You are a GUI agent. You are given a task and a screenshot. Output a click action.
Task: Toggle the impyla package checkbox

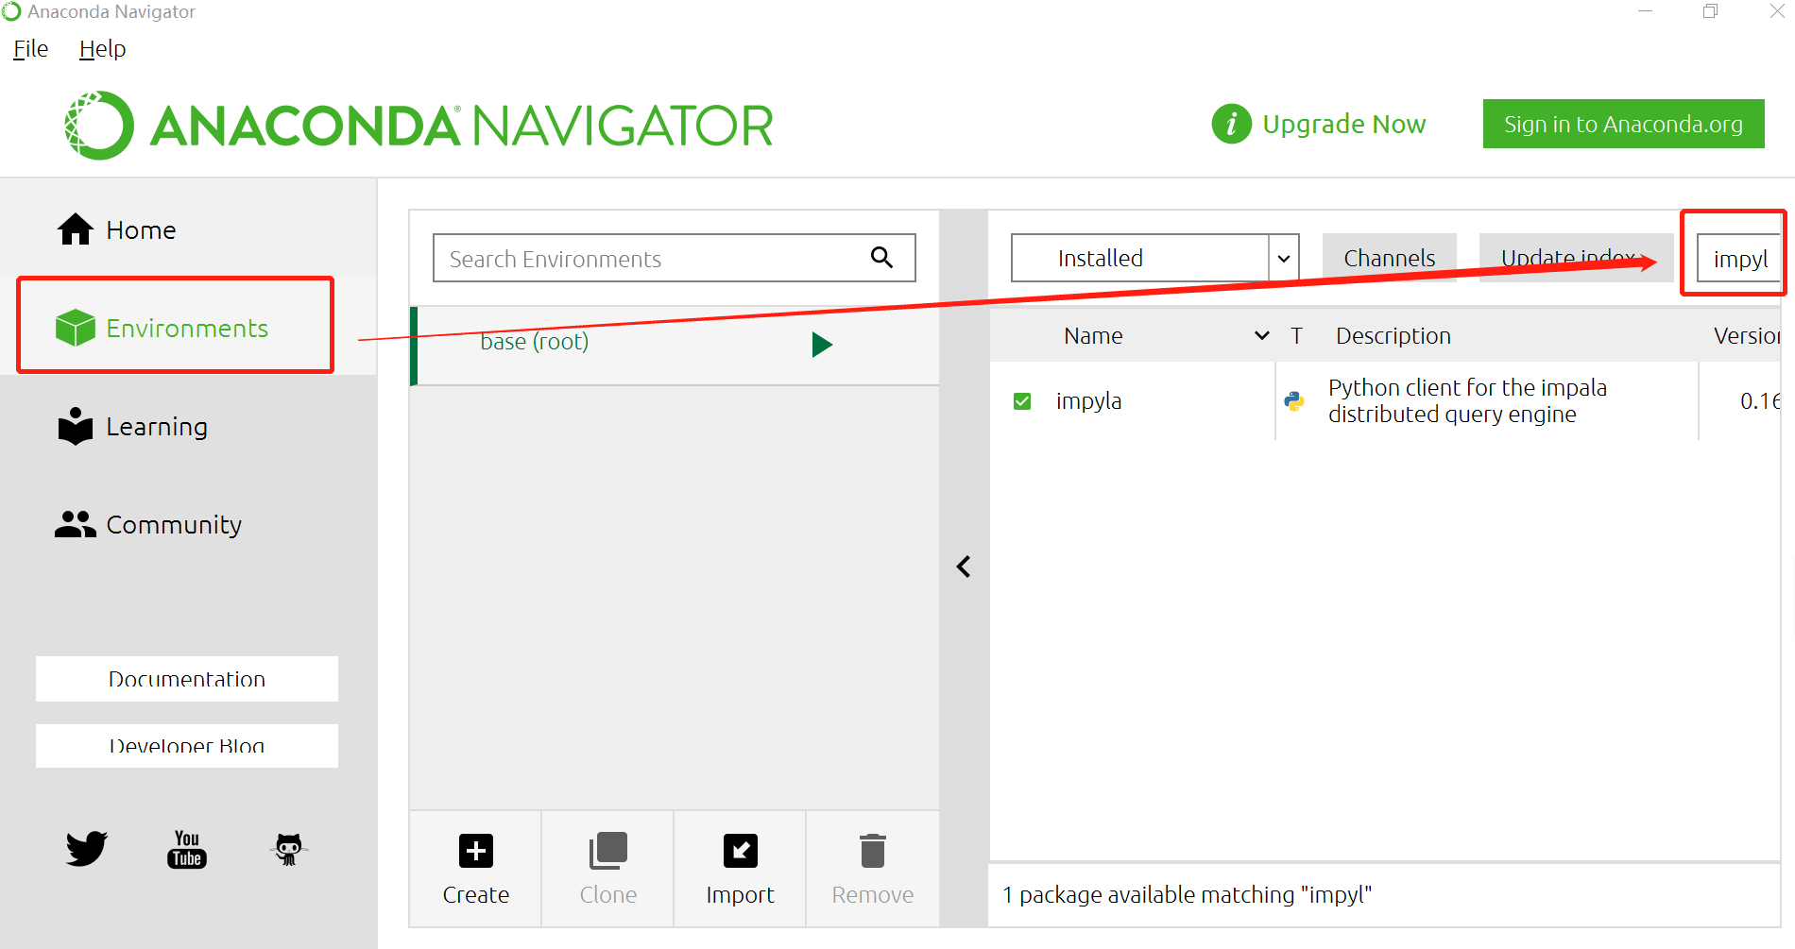pos(1022,401)
